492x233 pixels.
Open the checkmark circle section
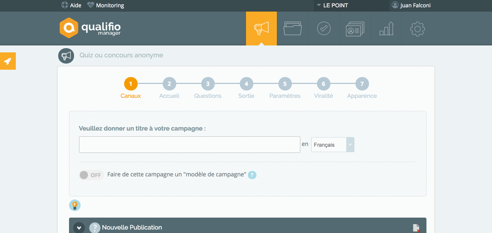pyautogui.click(x=324, y=28)
